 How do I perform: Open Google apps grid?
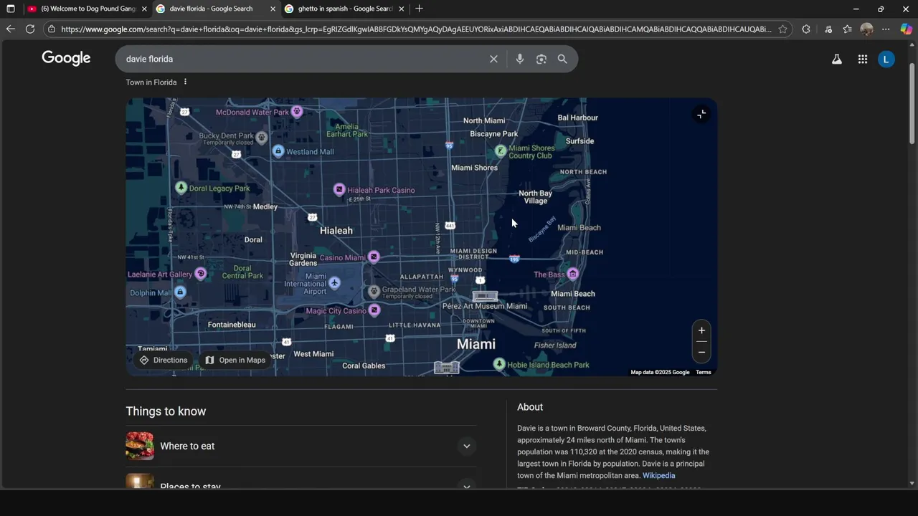(x=863, y=59)
